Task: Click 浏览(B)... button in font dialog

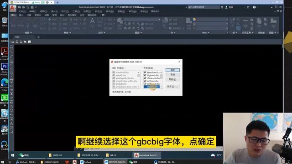Action: (x=172, y=87)
